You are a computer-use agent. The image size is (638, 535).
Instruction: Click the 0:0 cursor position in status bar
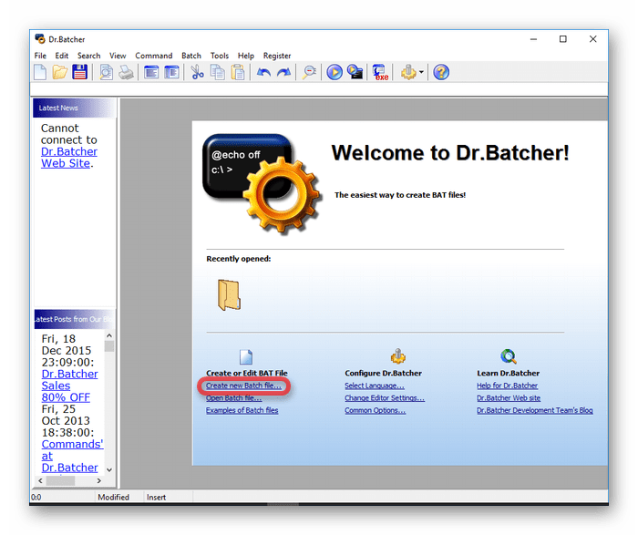[36, 497]
